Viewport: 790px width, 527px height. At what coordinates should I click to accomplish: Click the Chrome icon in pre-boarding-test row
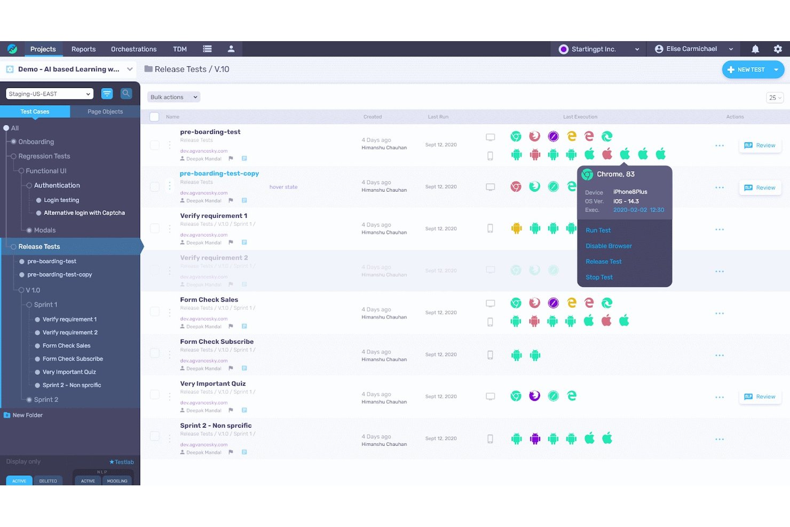516,136
